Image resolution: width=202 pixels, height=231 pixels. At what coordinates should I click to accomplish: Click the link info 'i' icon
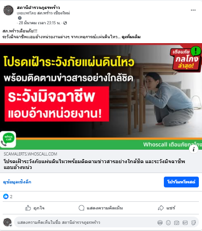[193, 149]
